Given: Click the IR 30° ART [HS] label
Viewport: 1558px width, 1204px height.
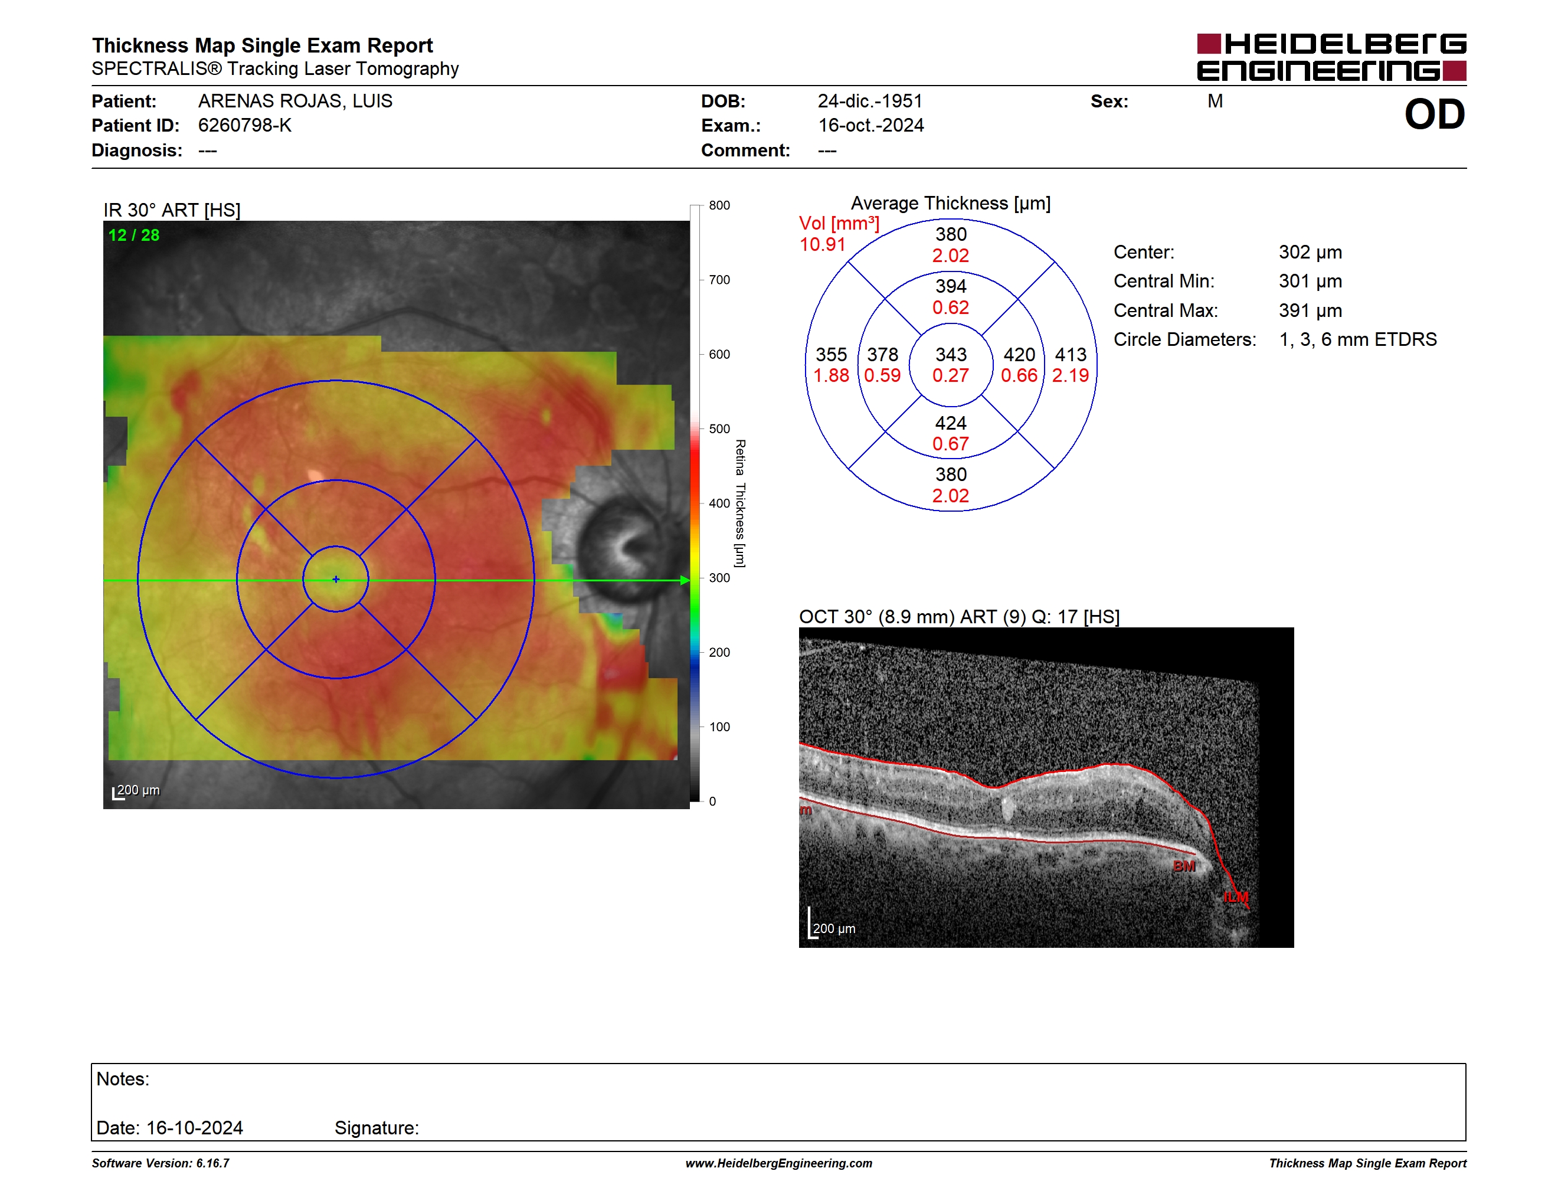Looking at the screenshot, I should 172,211.
